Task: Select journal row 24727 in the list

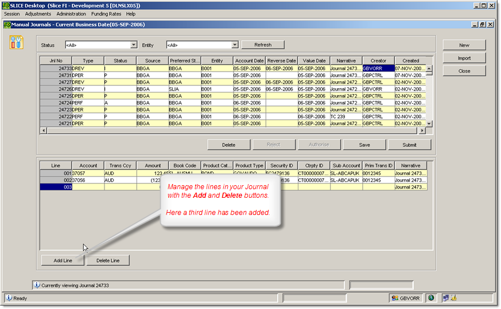Action: 55,82
